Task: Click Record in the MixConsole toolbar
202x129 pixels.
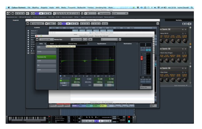Action: point(77,24)
